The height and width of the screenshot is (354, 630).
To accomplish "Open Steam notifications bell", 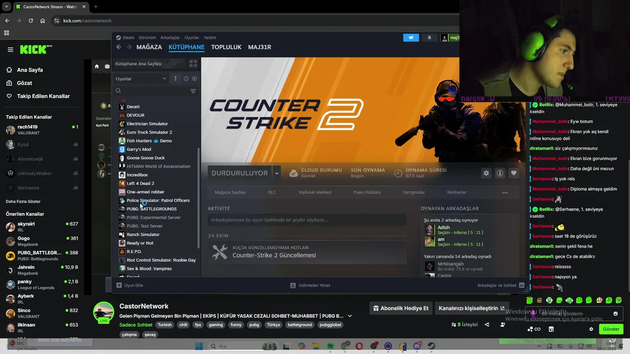I will (429, 37).
